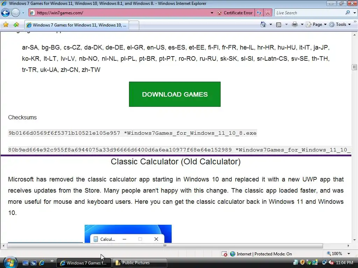Screen dimensions: 358x268
Task: Click the calculator screenshot thumbnail
Action: click(x=128, y=233)
